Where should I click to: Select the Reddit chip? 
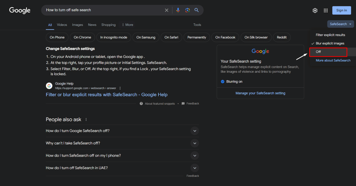(x=282, y=37)
